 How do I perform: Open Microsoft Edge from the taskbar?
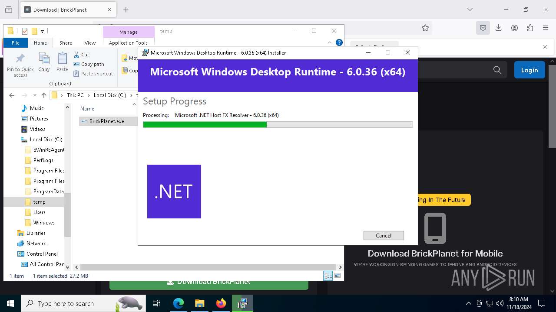coord(179,303)
